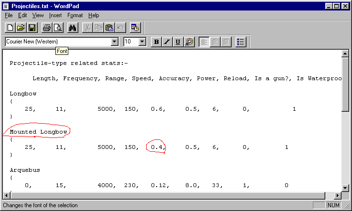Click the vertical scrollbar up arrow
The image size is (352, 211).
coord(345,53)
